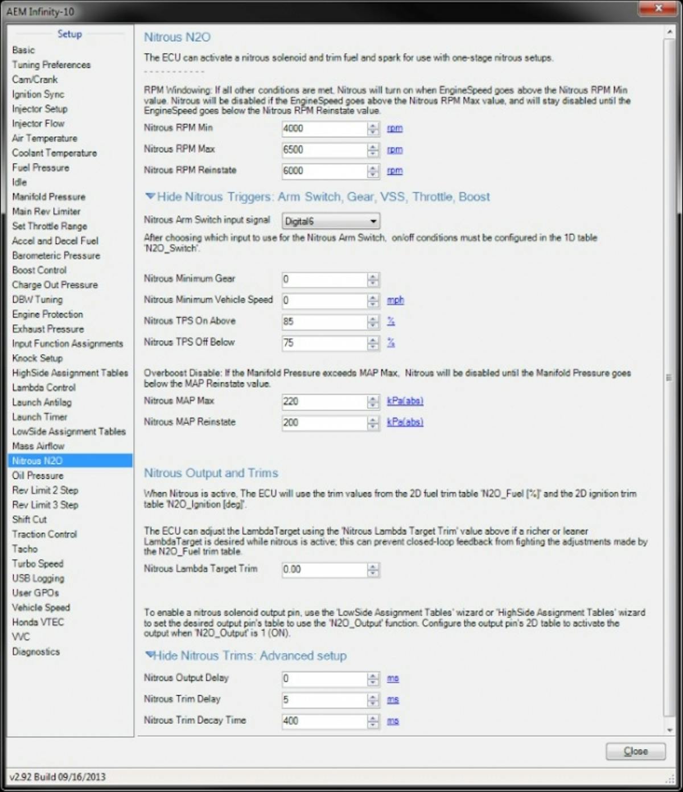Image resolution: width=683 pixels, height=792 pixels.
Task: Open the Diagnostics page
Action: [35, 651]
